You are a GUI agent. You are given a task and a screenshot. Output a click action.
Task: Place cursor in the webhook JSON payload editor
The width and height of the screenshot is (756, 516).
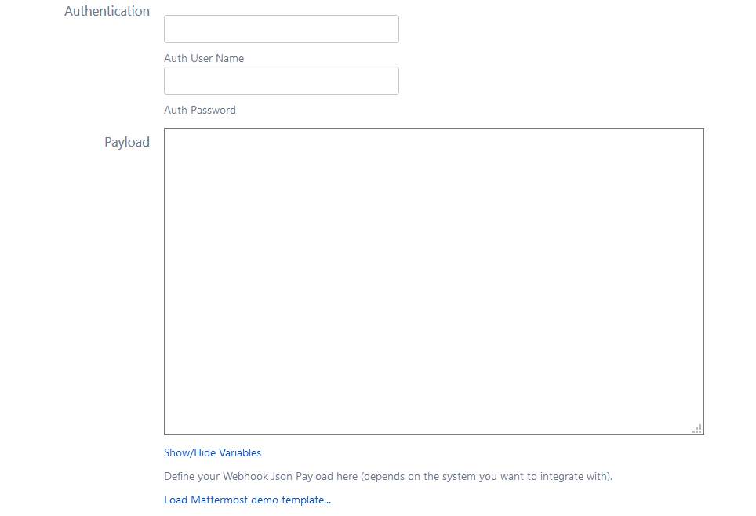coord(434,281)
